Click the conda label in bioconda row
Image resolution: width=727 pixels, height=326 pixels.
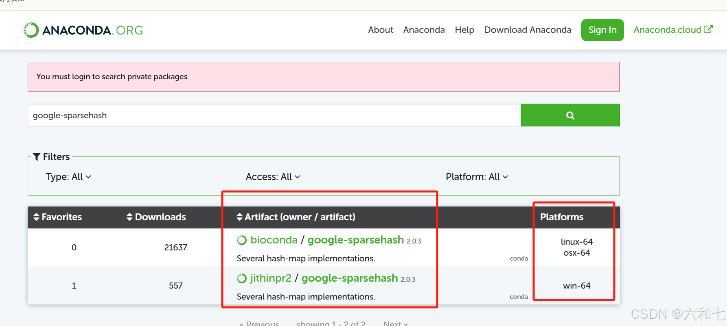pyautogui.click(x=519, y=259)
